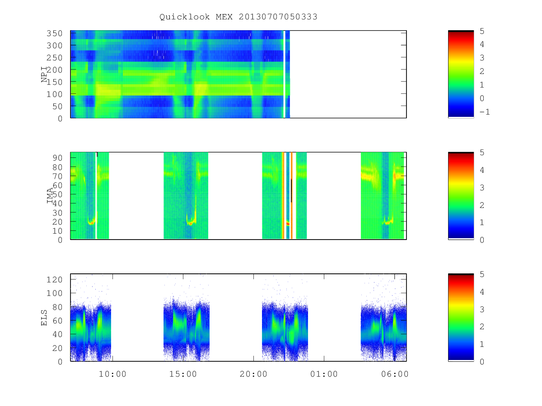Click the 4 label on ELS colorbar

tap(482, 291)
